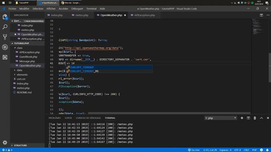Click the feedback smiley in status bar
The height and width of the screenshot is (152, 271).
tap(262, 150)
